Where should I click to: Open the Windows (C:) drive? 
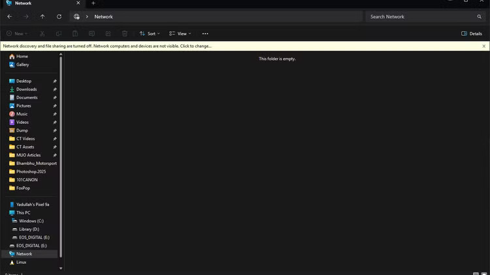[x=31, y=221]
